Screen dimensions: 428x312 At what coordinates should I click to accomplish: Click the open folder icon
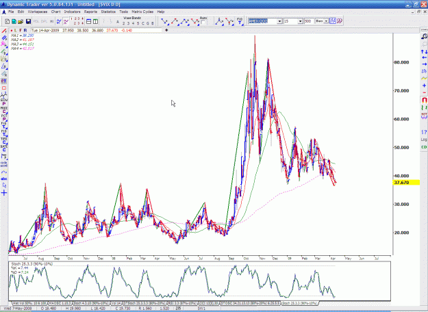[21, 21]
